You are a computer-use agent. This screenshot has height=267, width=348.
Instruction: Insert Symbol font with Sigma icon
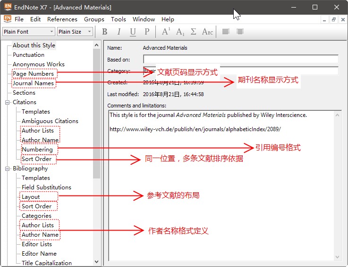tap(193, 32)
